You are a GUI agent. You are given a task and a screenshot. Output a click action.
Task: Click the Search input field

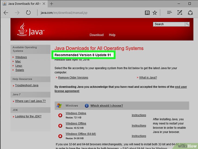(x=169, y=24)
